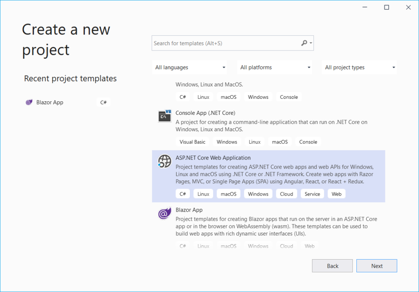Click Console tag in Visual Basic row
The image size is (419, 292).
[x=308, y=142]
